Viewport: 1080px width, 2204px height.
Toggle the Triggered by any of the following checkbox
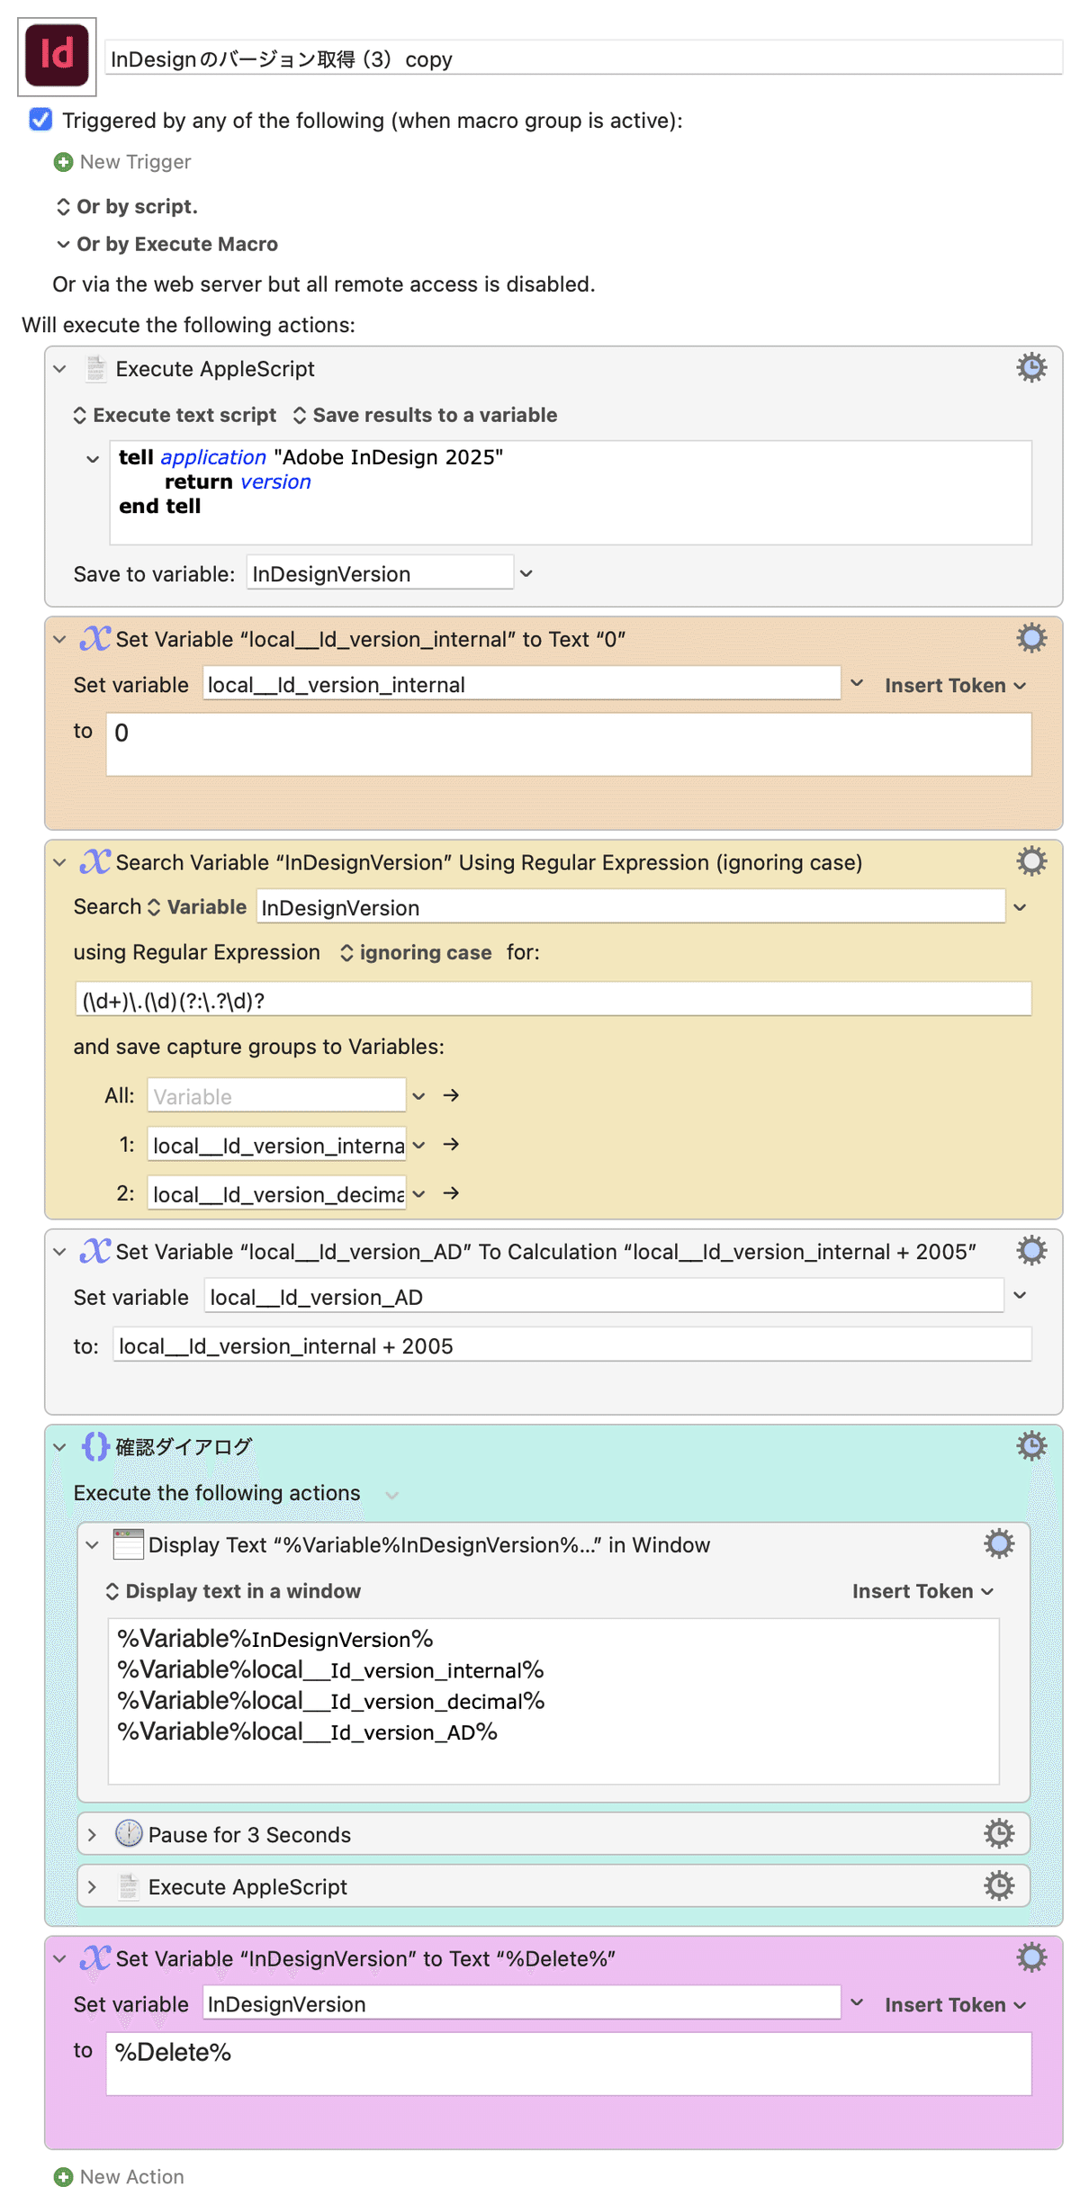40,120
